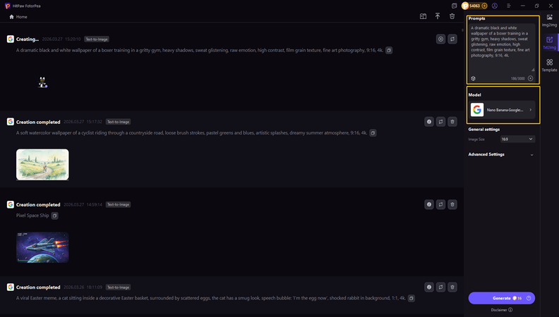
Task: Open the cyclist watercolor image thumbnail
Action: pyautogui.click(x=42, y=164)
